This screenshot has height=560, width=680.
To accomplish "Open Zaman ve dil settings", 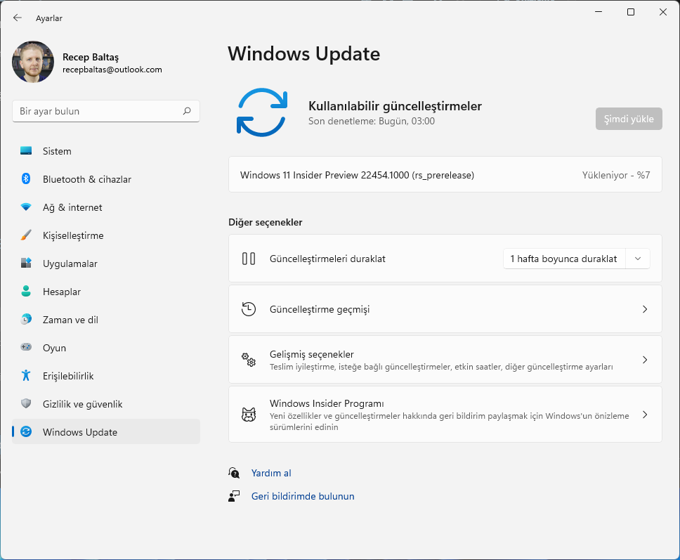I will click(106, 320).
